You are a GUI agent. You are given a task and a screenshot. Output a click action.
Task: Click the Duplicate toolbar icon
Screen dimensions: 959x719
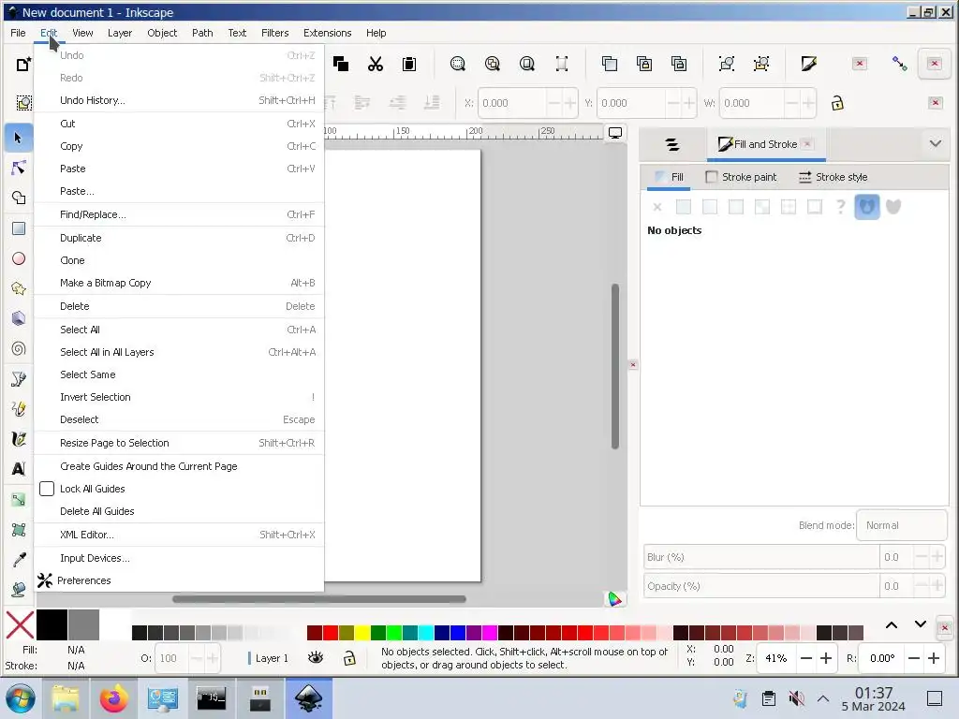point(610,64)
